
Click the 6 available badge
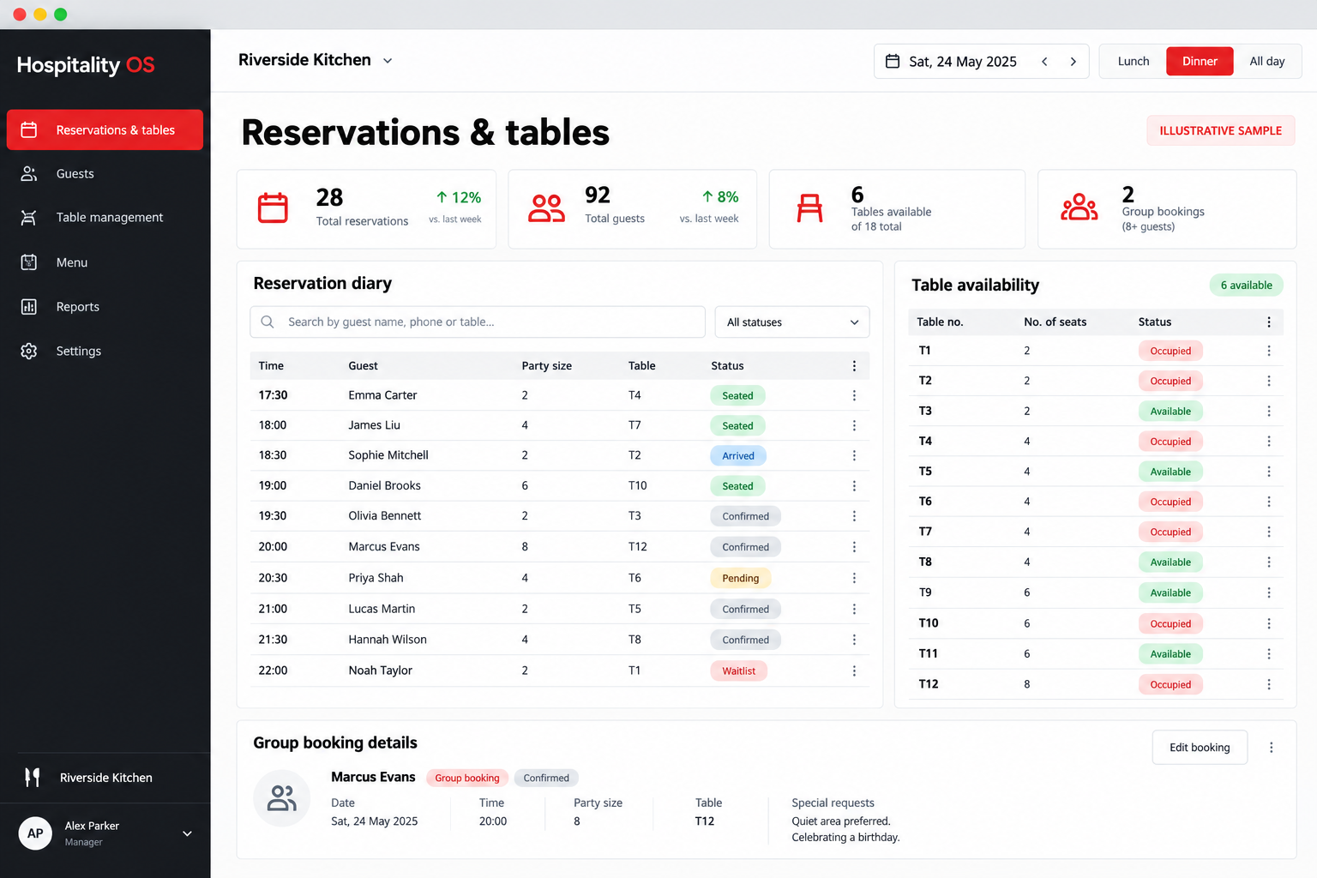click(x=1246, y=285)
